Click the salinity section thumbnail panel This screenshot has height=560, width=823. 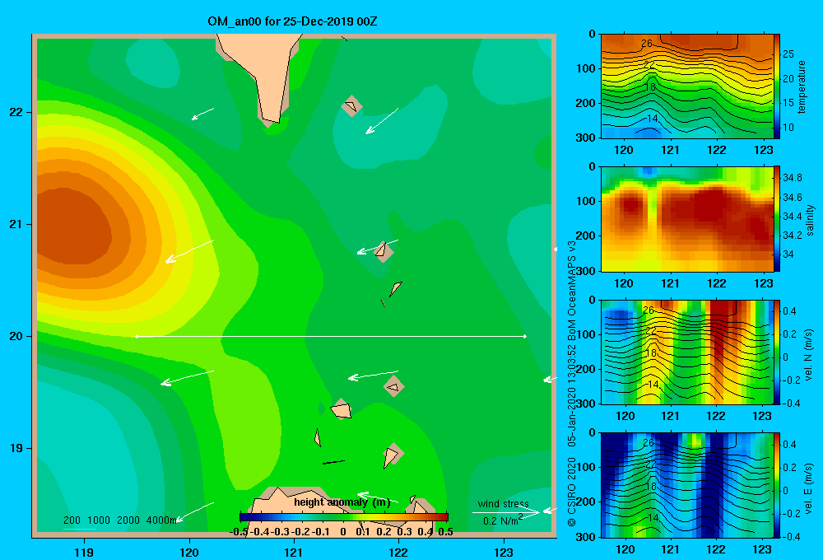click(x=687, y=219)
